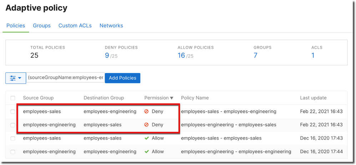Image resolution: width=356 pixels, height=165 pixels.
Task: Sort by the Permission column arrow
Action: (172, 98)
